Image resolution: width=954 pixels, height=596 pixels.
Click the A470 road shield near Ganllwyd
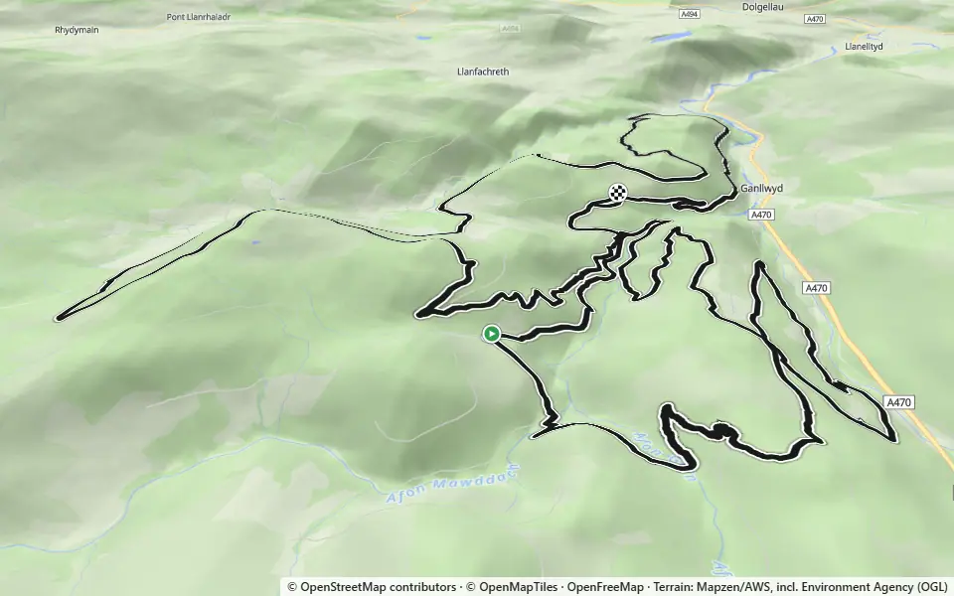pos(761,215)
